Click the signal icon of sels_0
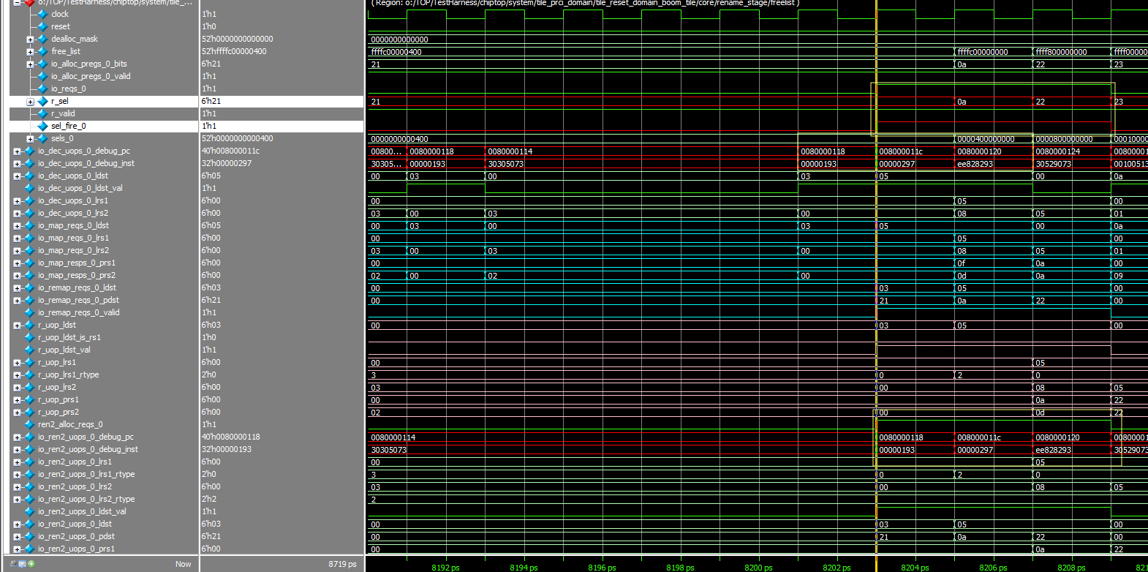Screen dimensions: 1148x572 (x=42, y=138)
